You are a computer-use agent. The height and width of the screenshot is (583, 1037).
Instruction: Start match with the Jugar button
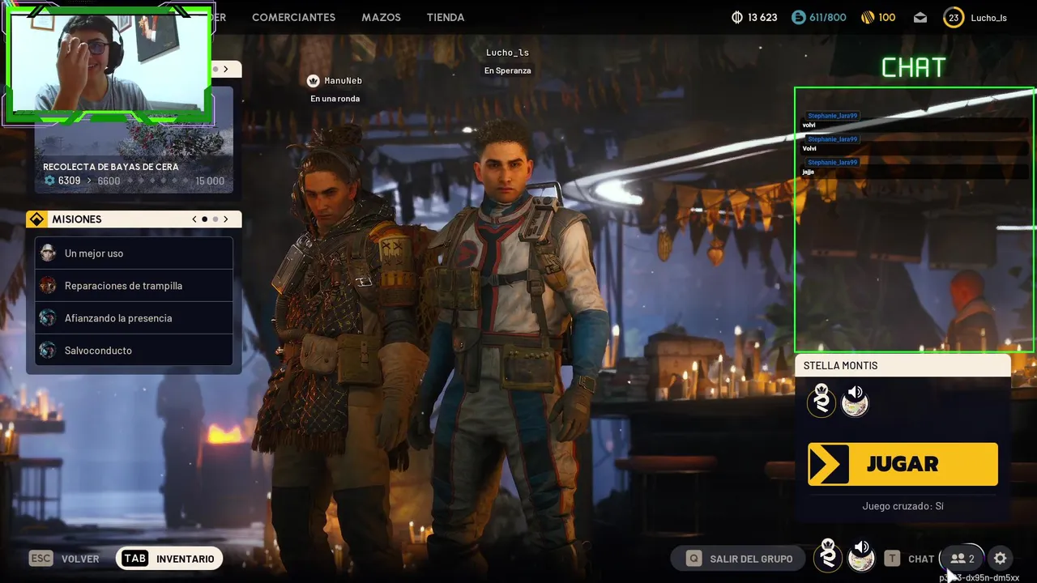pyautogui.click(x=903, y=464)
